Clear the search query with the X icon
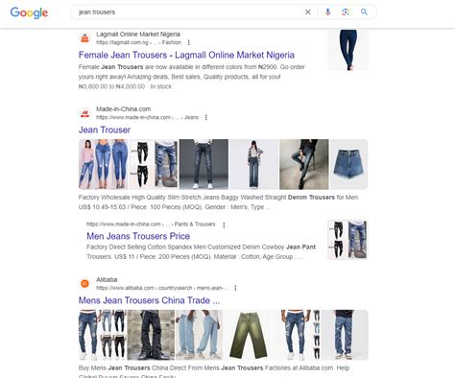The image size is (455, 378). 308,12
